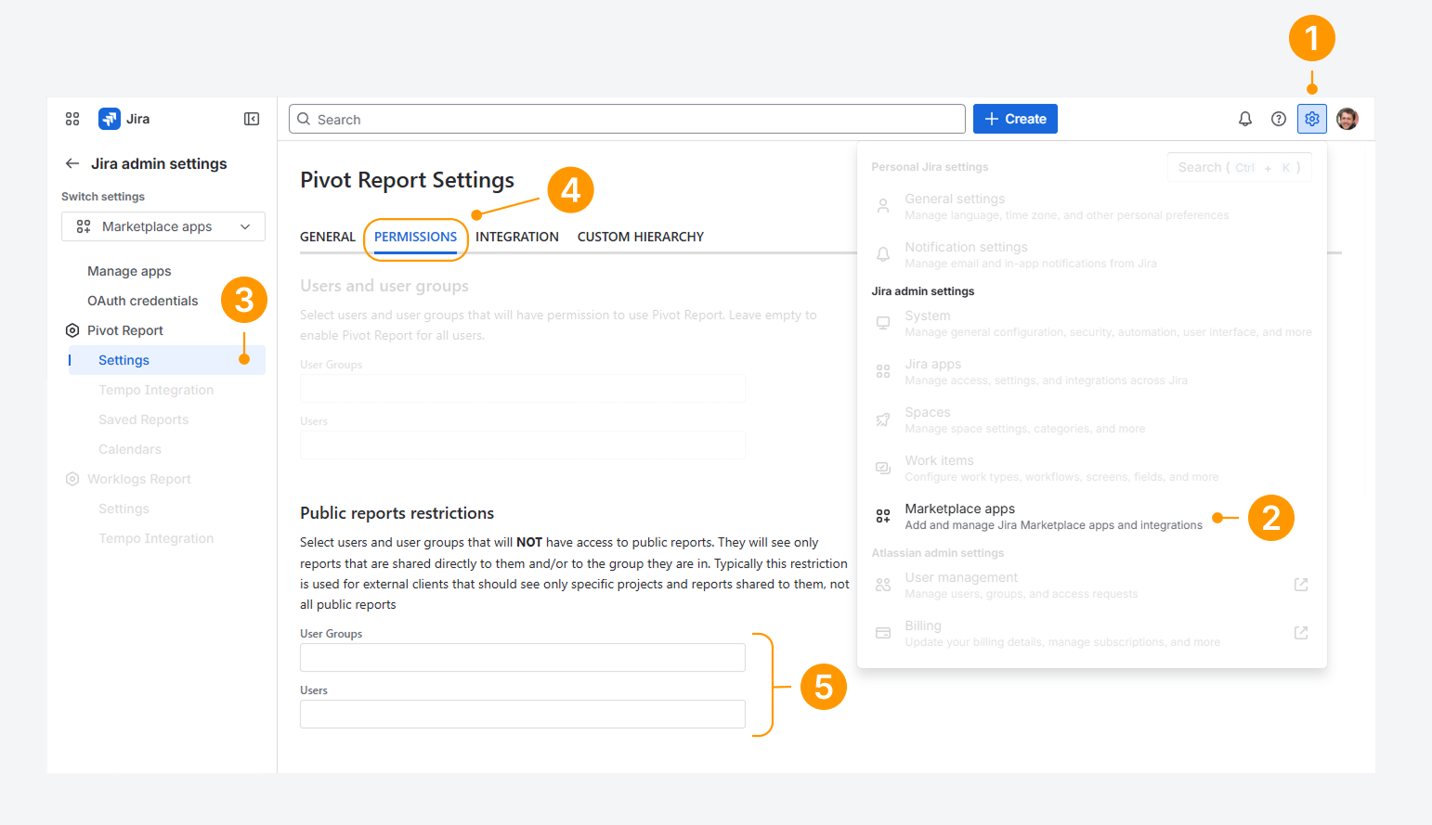Click the magnifier icon in Search bar
Image resolution: width=1432 pixels, height=825 pixels.
[304, 119]
